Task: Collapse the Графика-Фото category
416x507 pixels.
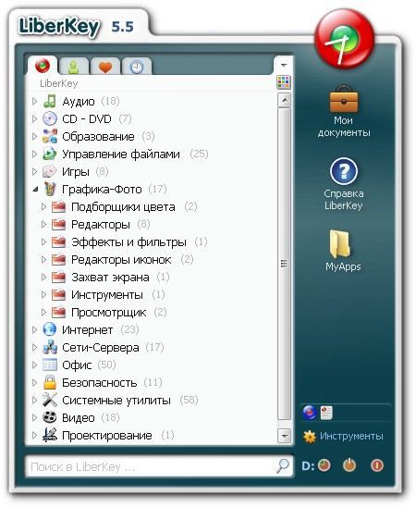Action: (35, 190)
